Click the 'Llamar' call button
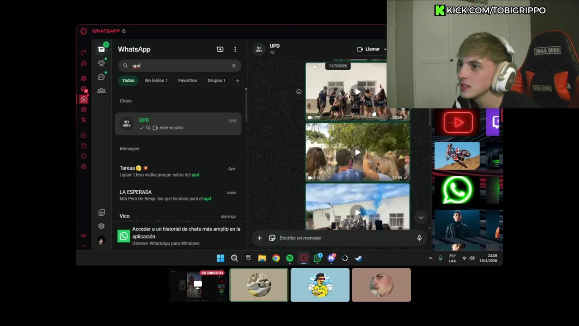This screenshot has height=326, width=579. 368,49
